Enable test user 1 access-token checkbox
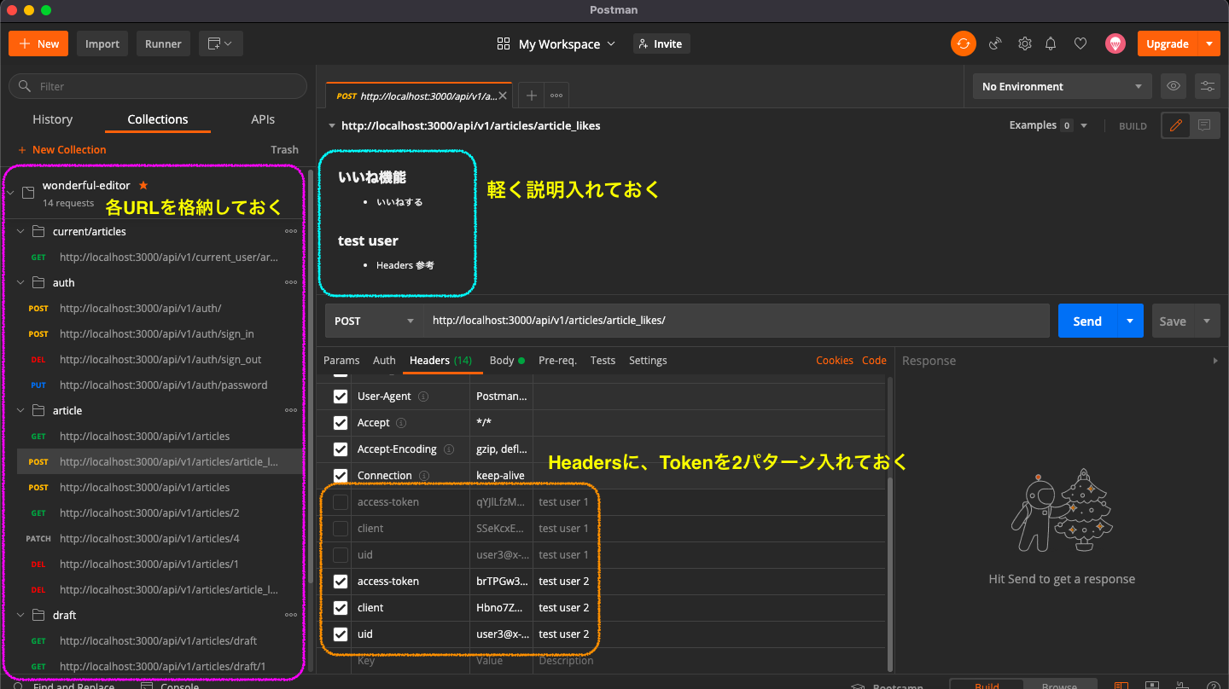Screen dimensions: 1229x689 [341, 502]
